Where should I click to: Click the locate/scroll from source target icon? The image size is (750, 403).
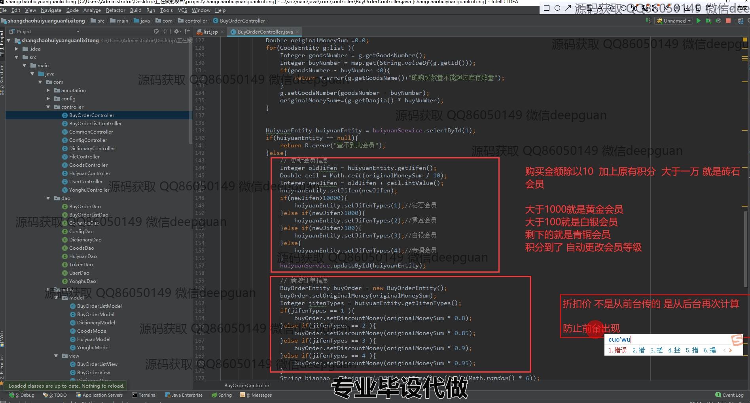click(x=156, y=31)
